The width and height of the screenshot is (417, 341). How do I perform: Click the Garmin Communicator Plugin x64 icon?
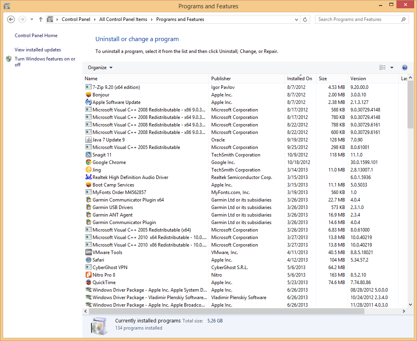88,200
